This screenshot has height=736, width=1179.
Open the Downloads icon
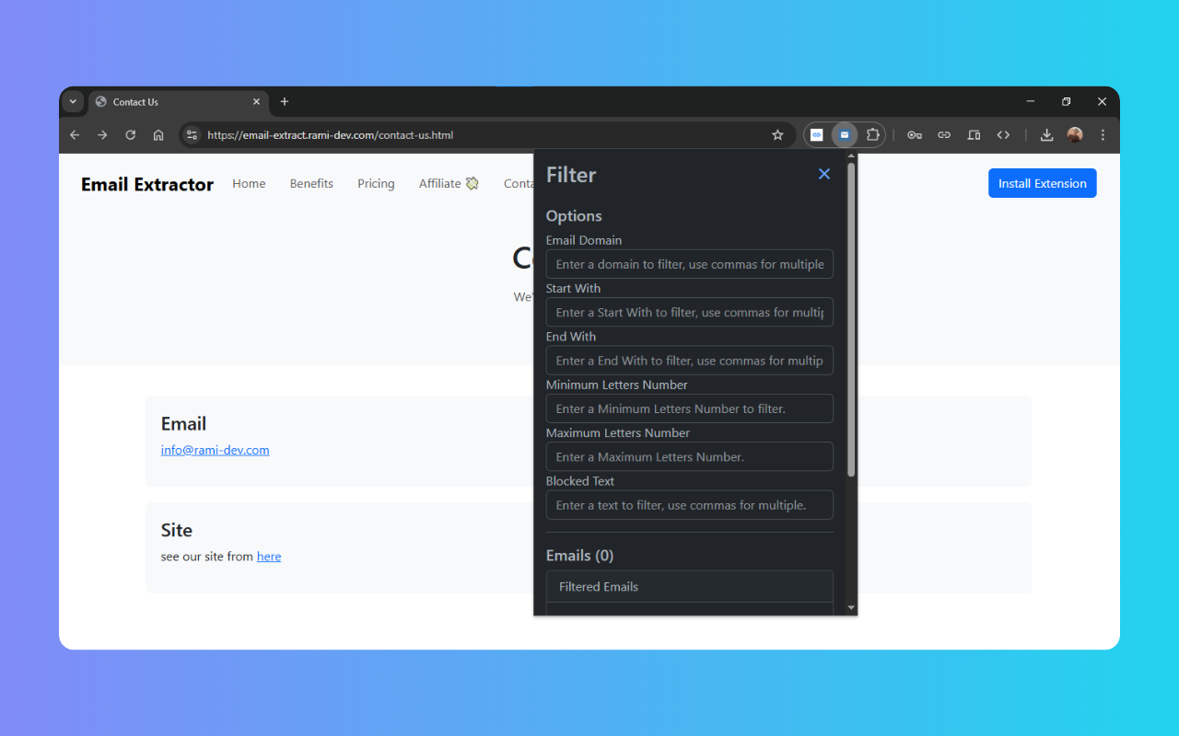point(1046,135)
